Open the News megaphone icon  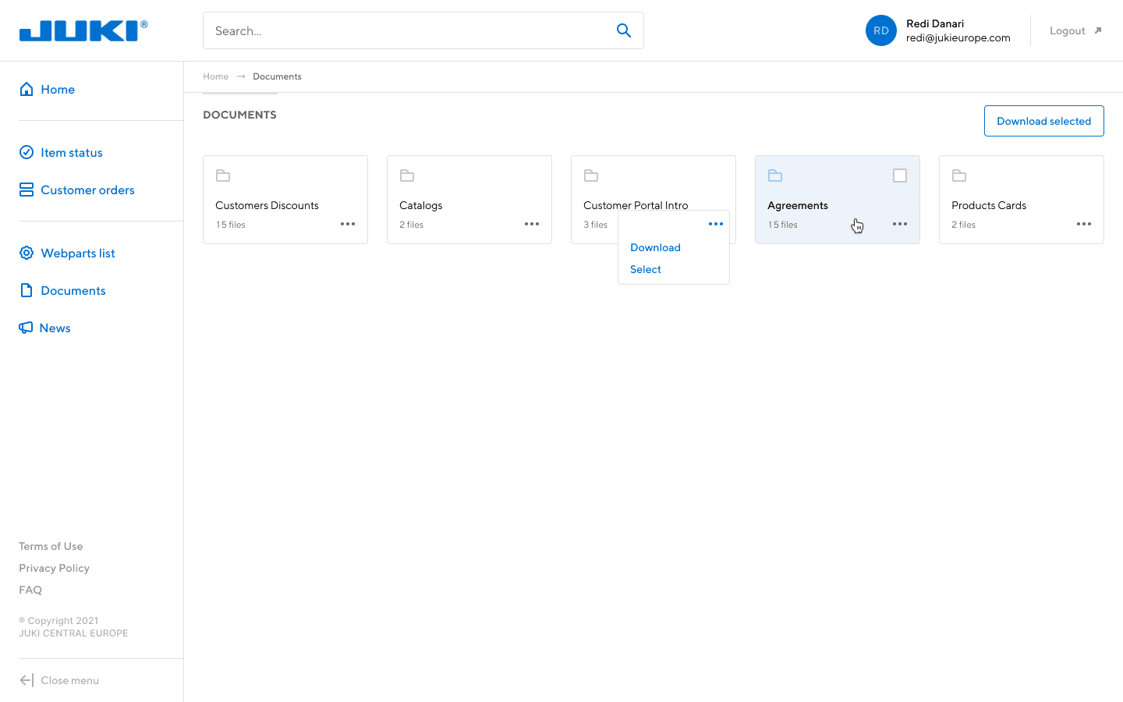click(27, 328)
